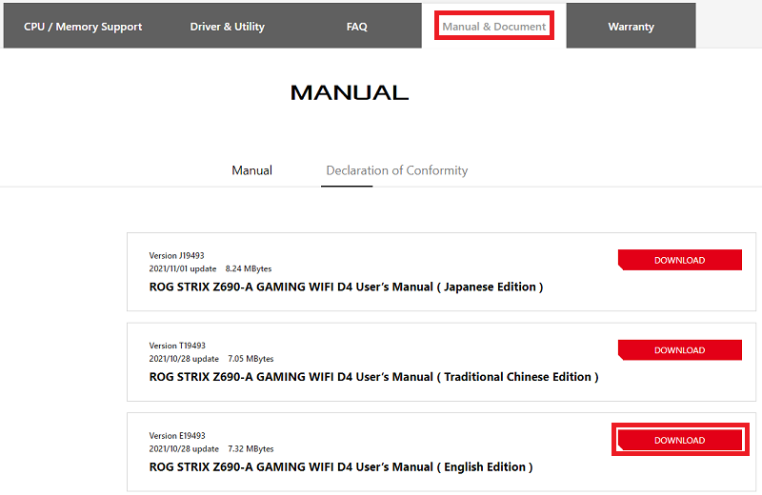This screenshot has width=762, height=495.
Task: Download the Traditional Chinese Edition manual
Action: pyautogui.click(x=680, y=349)
